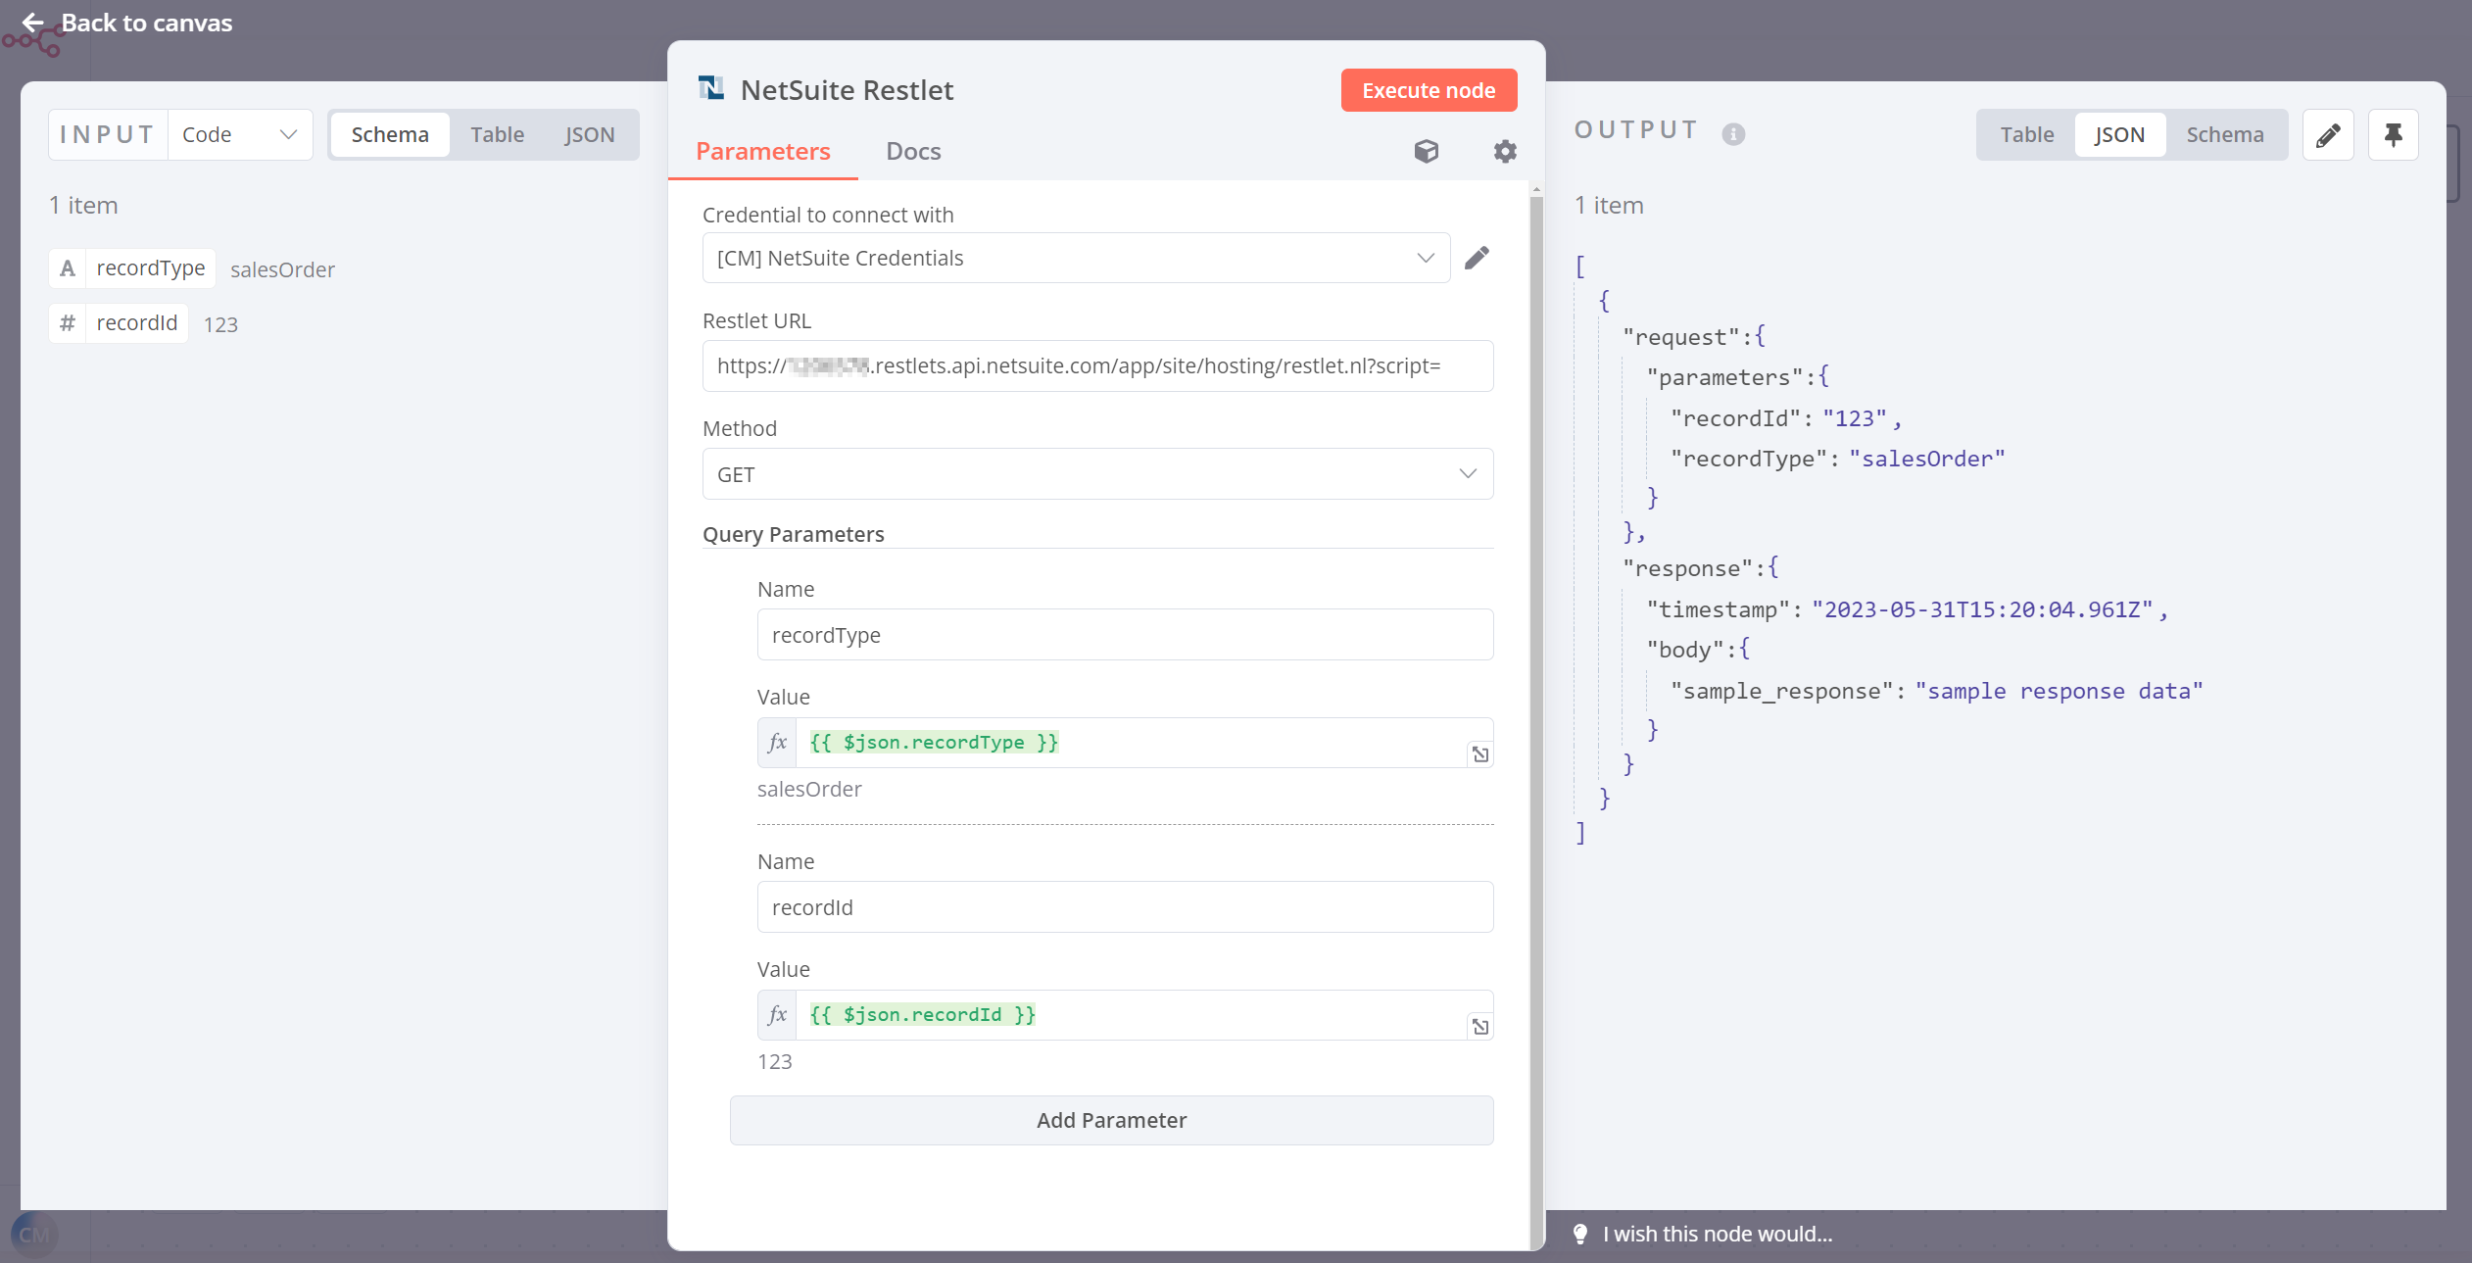This screenshot has width=2472, height=1263.
Task: Click the "response" key in output JSON
Action: (x=1687, y=568)
